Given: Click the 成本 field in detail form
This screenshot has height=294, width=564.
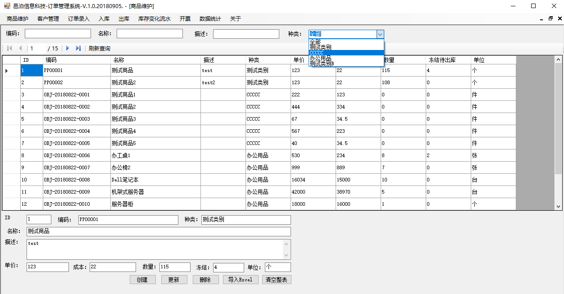Looking at the screenshot, I should [x=113, y=267].
